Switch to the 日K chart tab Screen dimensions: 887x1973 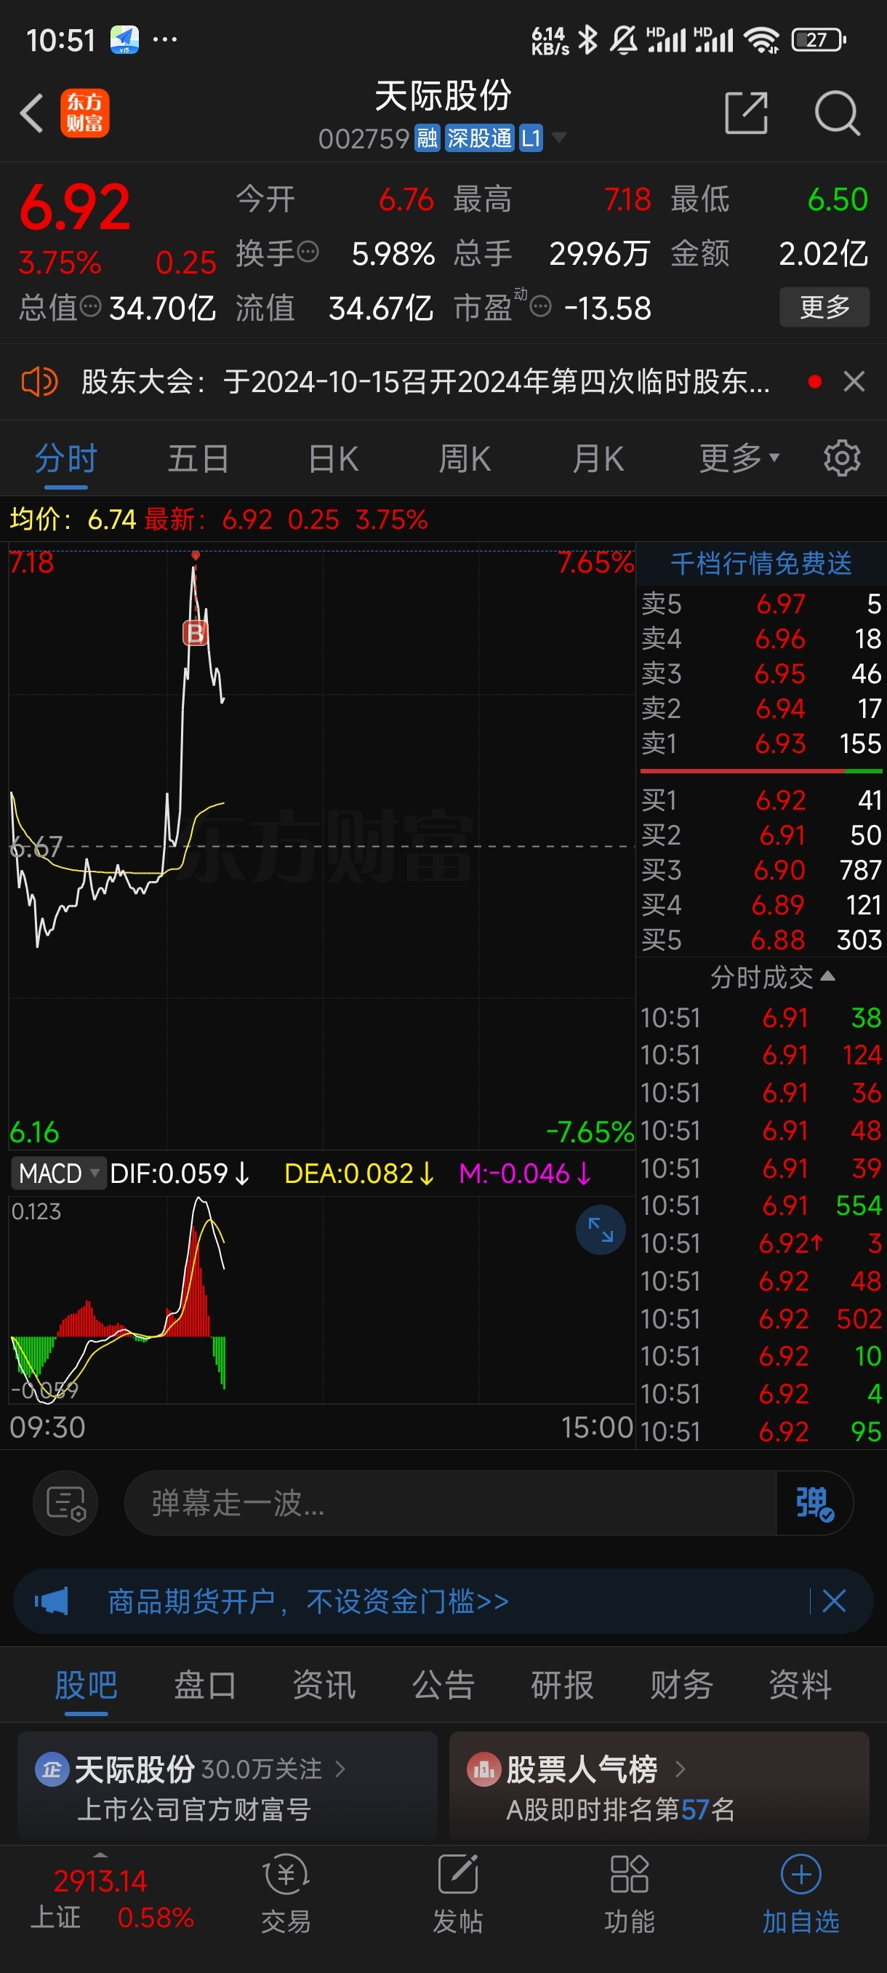[333, 460]
